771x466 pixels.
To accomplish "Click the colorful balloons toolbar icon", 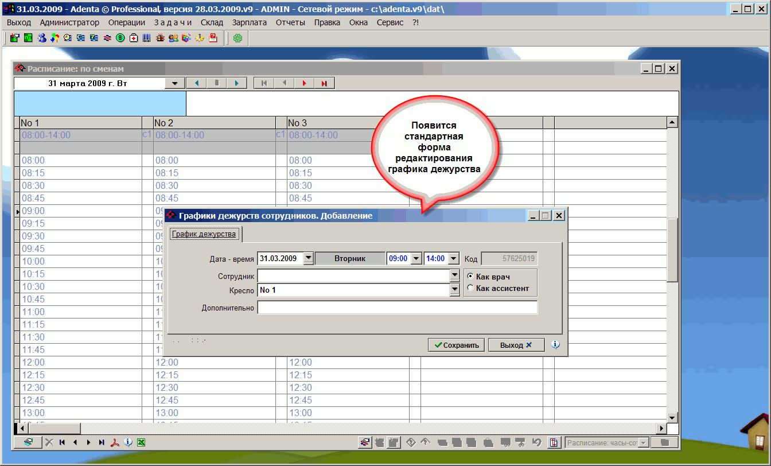I will tap(54, 38).
